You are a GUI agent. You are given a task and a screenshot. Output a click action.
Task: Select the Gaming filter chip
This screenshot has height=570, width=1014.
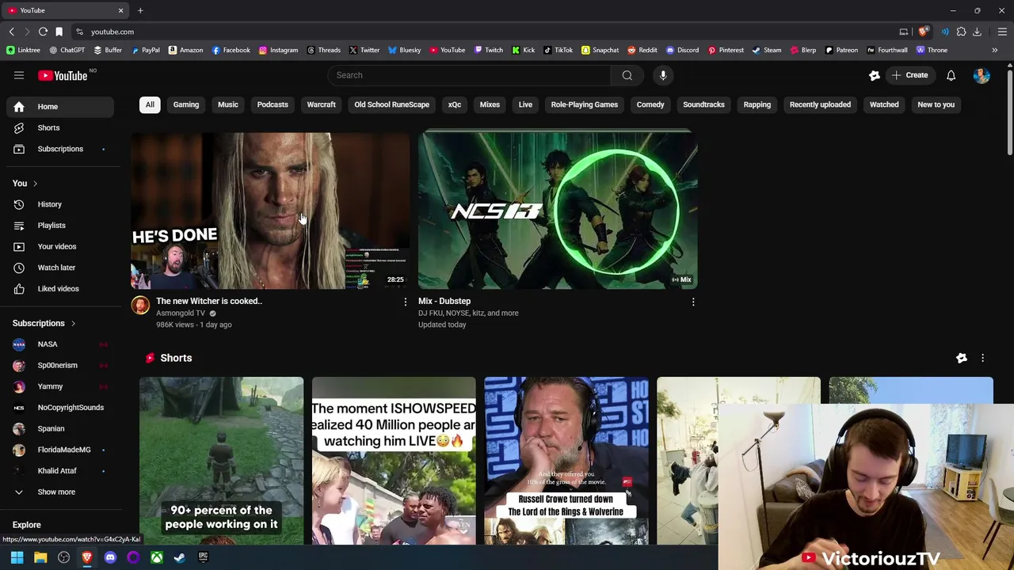point(186,104)
